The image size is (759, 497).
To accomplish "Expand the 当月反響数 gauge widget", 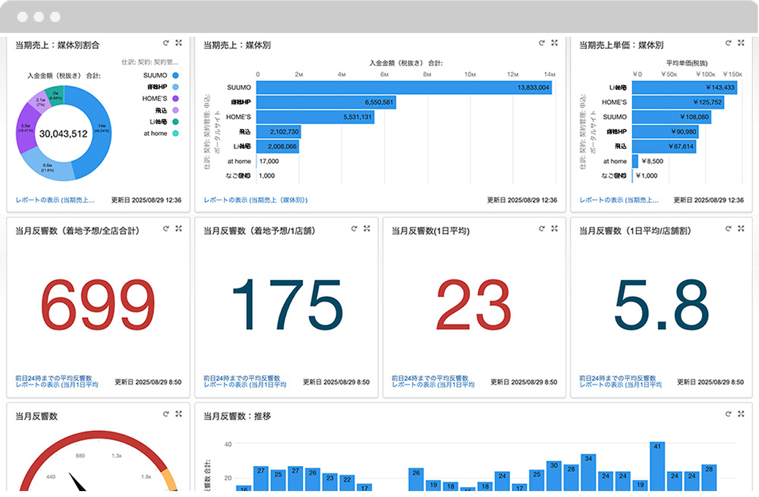I will pyautogui.click(x=178, y=414).
